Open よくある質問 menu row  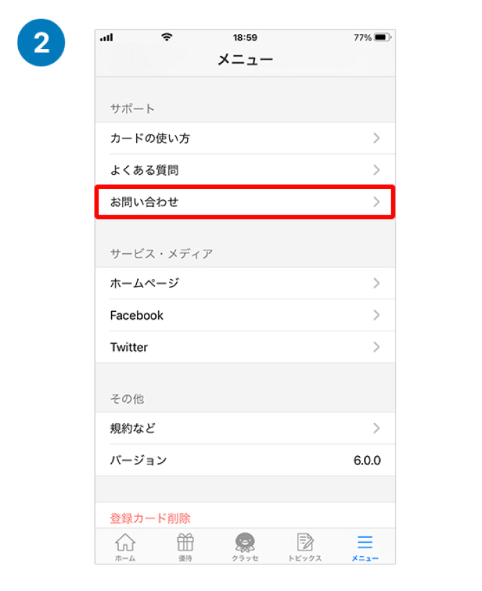coord(245,170)
